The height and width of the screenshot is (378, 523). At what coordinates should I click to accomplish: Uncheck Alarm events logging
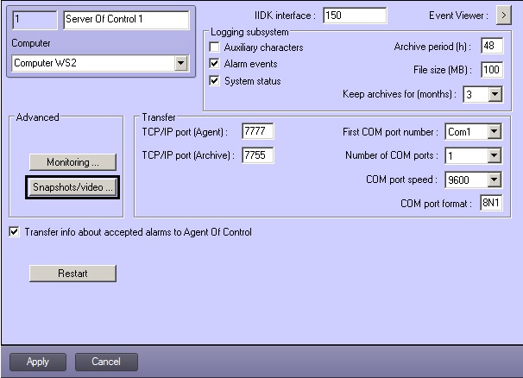coord(215,64)
